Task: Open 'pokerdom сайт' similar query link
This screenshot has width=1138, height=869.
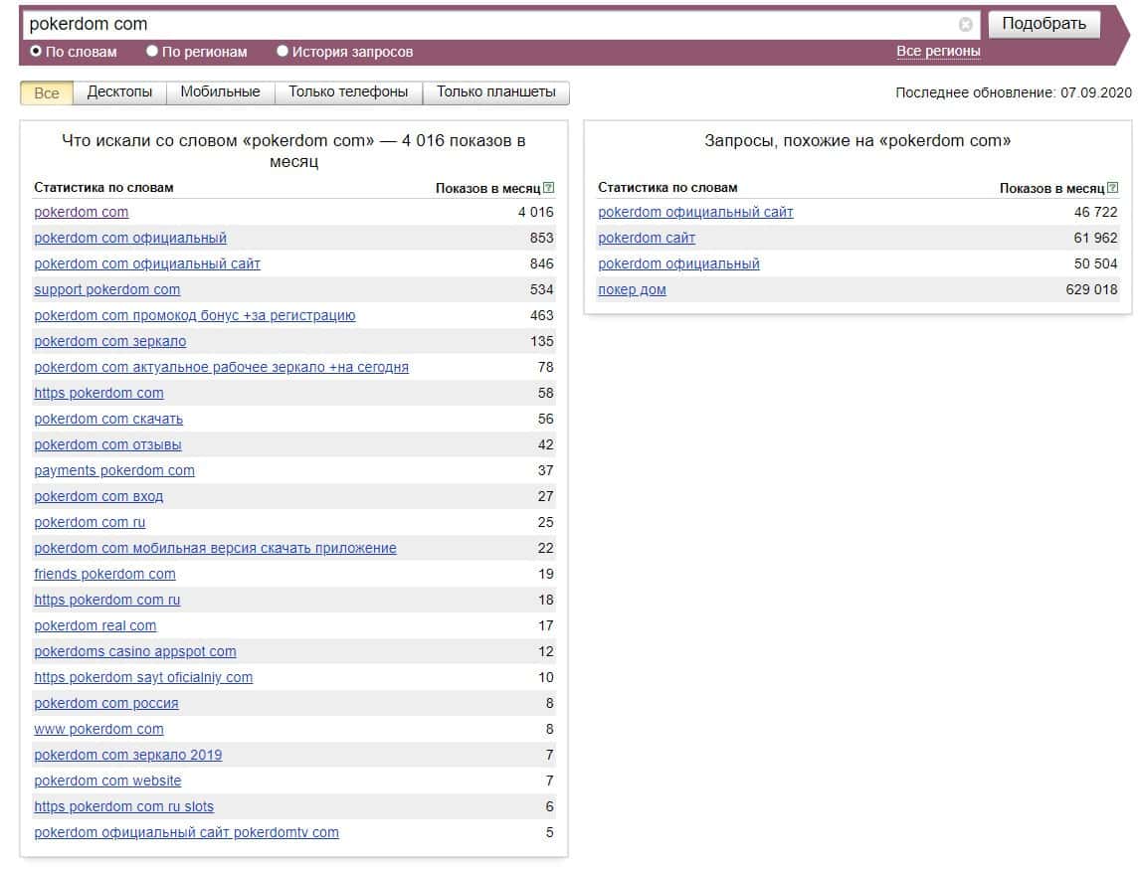Action: click(x=647, y=238)
